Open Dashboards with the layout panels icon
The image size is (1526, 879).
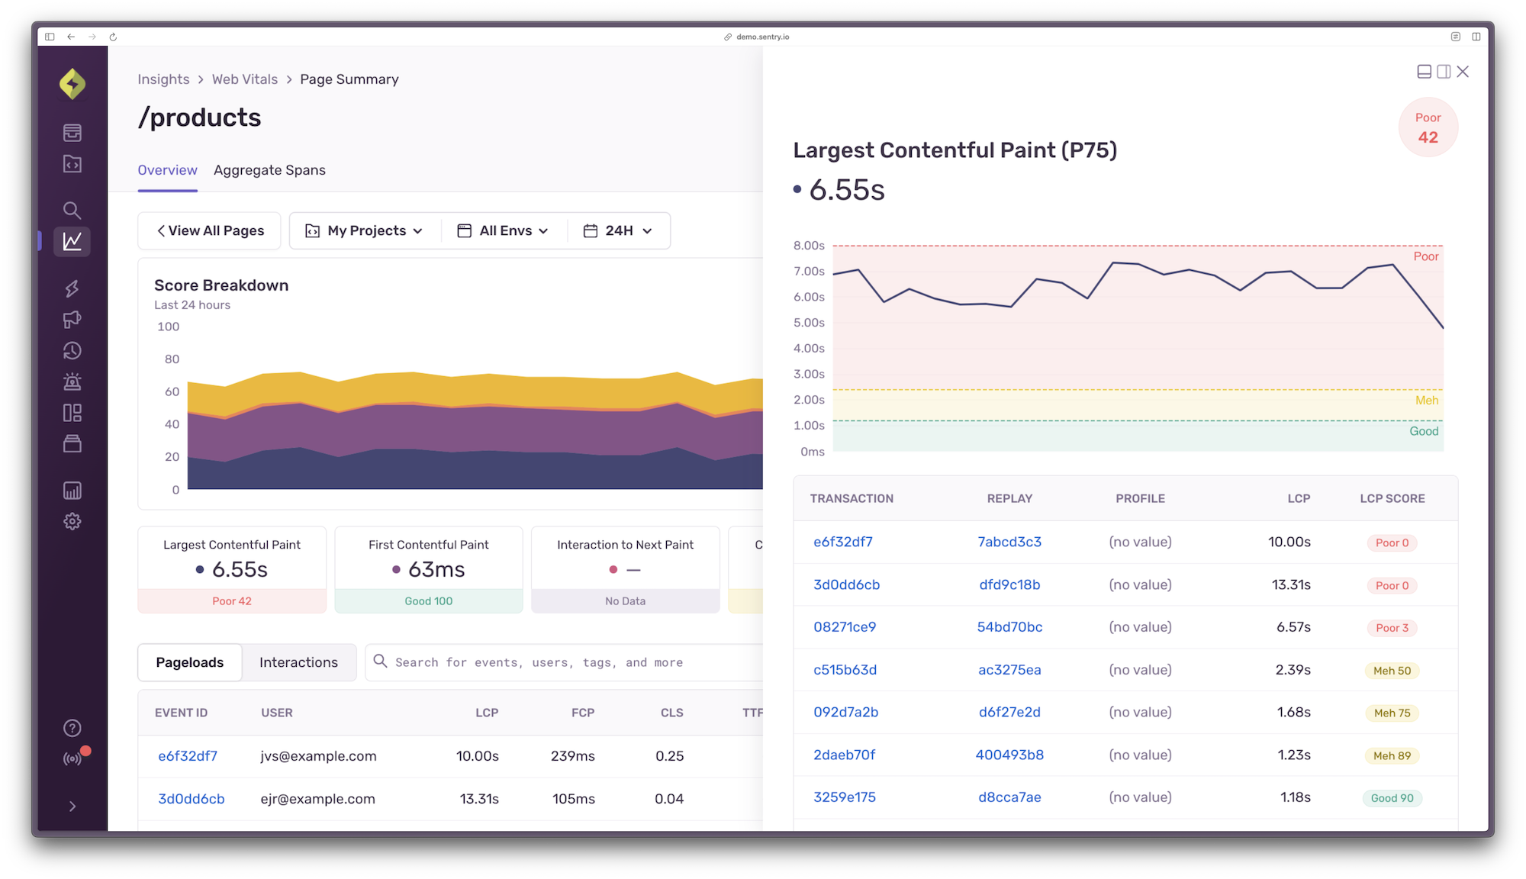point(72,413)
